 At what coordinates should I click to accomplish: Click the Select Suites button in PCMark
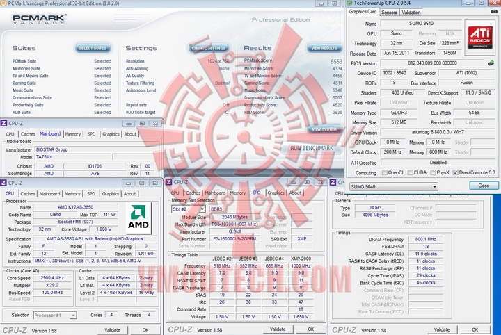93,48
